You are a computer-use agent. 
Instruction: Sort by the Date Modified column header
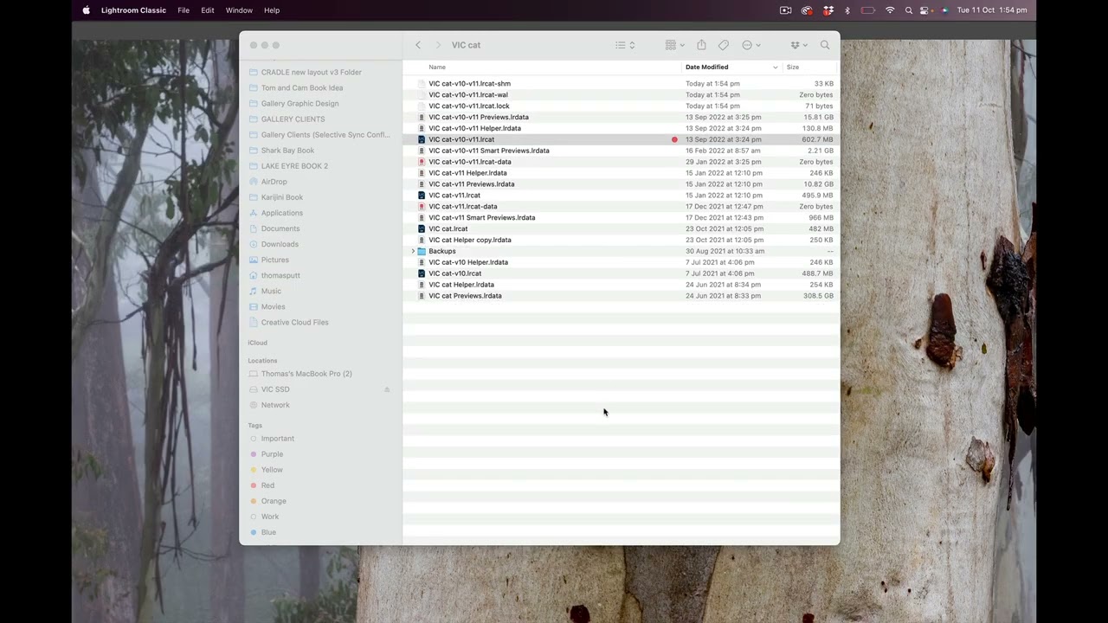point(706,67)
